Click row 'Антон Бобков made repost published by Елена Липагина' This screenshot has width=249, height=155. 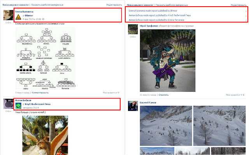tap(188, 20)
